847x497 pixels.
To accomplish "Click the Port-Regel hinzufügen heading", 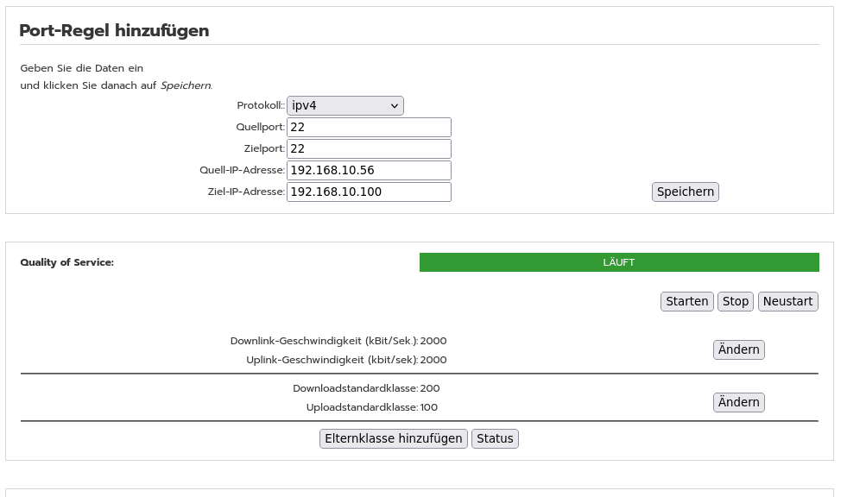I will [x=114, y=30].
